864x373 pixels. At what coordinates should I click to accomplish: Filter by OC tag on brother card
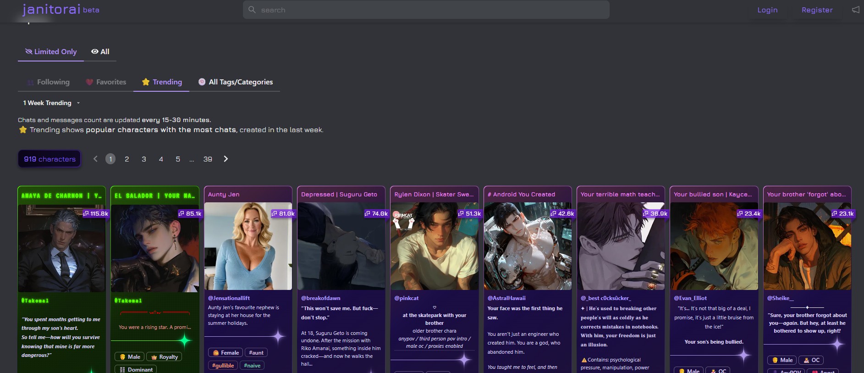pos(811,360)
